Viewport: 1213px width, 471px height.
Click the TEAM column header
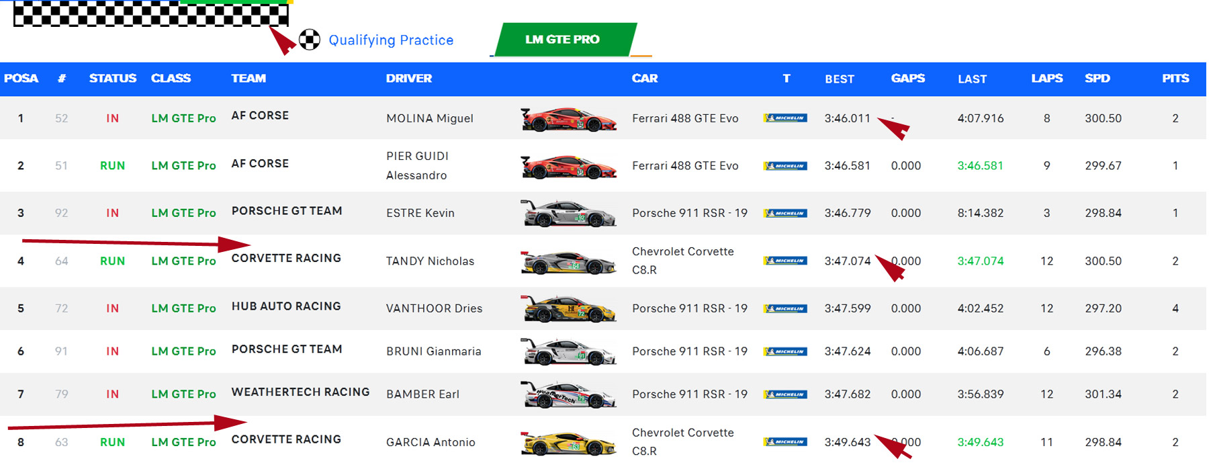click(249, 79)
